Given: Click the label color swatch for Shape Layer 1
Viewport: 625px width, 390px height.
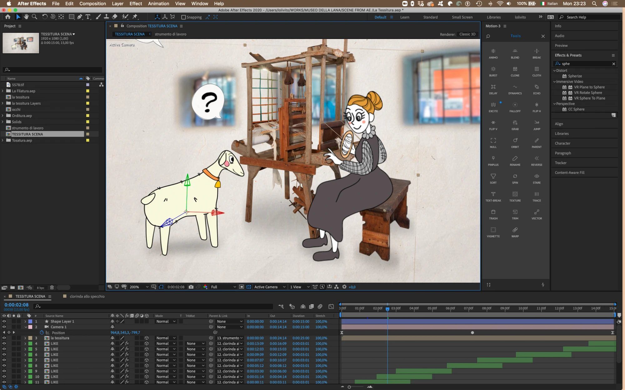Looking at the screenshot, I should click(30, 321).
